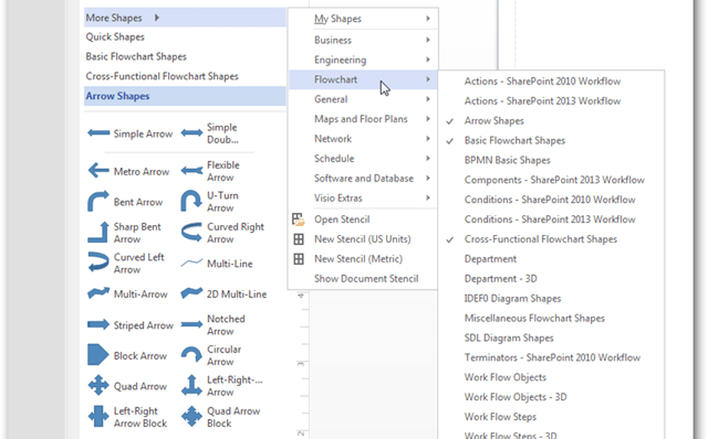This screenshot has width=708, height=439.
Task: Pick the Simple Double Arrow shape icon
Action: coord(192,133)
